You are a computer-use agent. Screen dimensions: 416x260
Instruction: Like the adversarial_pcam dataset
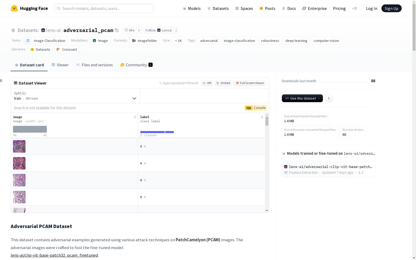pos(129,30)
